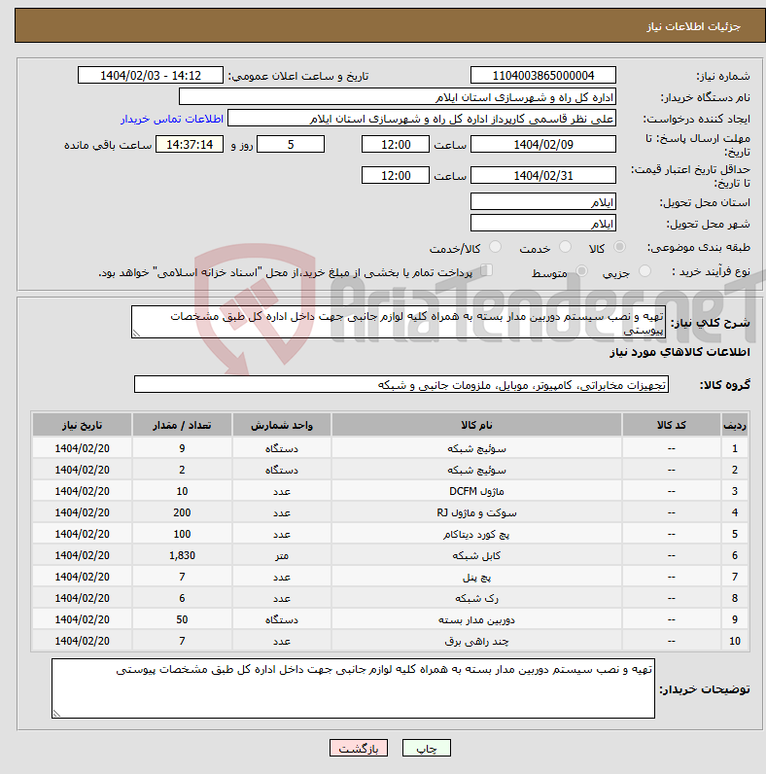Click the quantity 1,830 cell
Image resolution: width=766 pixels, height=774 pixels.
(182, 556)
